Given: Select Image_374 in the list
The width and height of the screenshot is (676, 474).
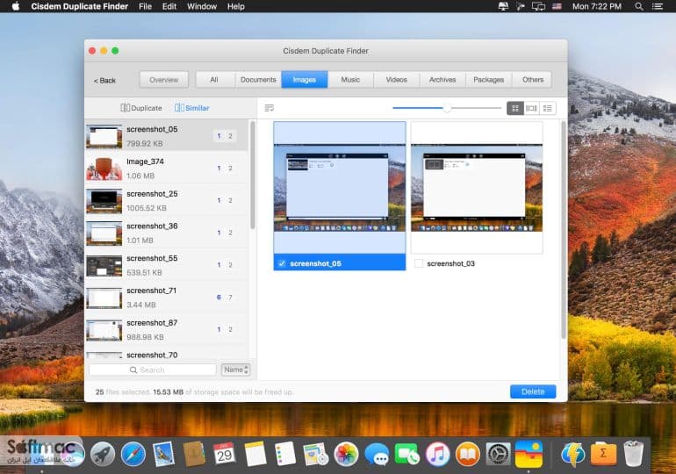Looking at the screenshot, I should pos(167,168).
